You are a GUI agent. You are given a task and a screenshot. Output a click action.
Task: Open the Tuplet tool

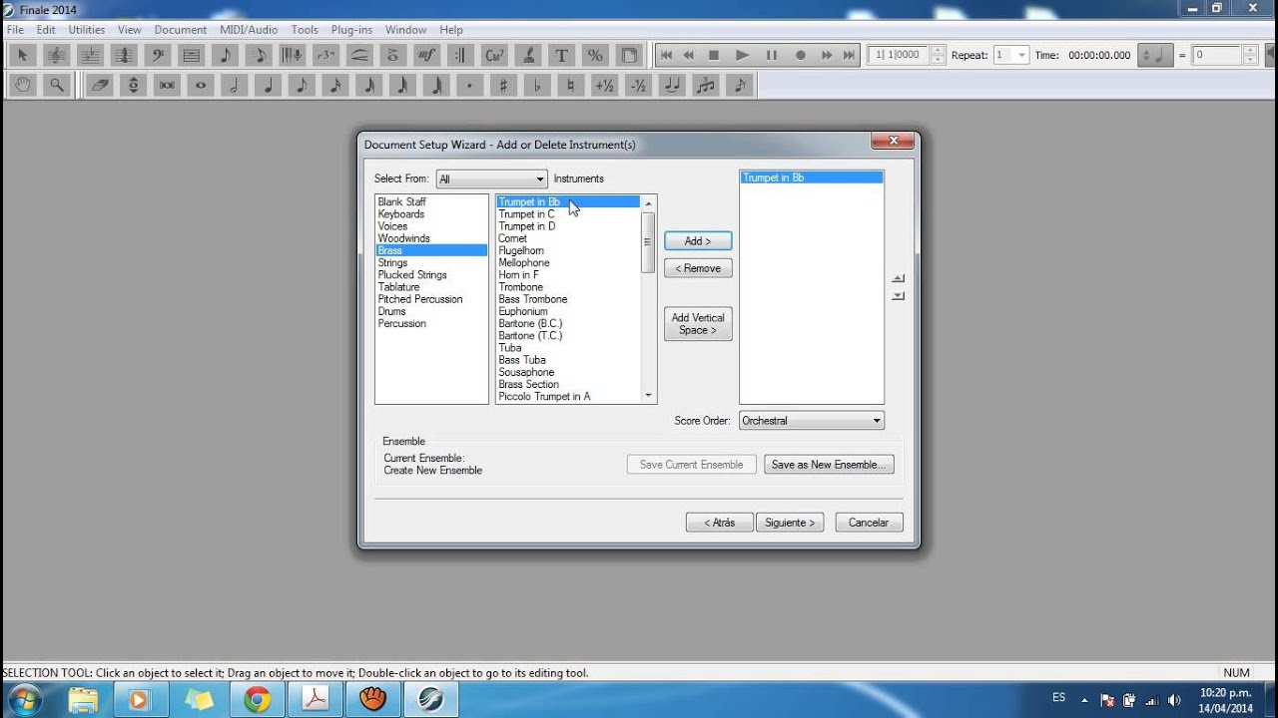click(325, 56)
